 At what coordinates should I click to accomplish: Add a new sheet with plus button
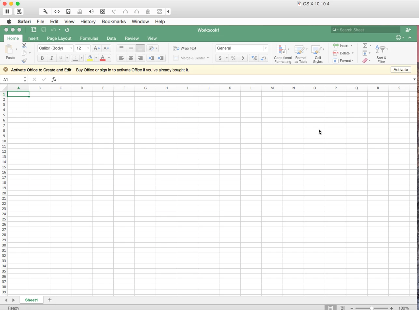(50, 300)
